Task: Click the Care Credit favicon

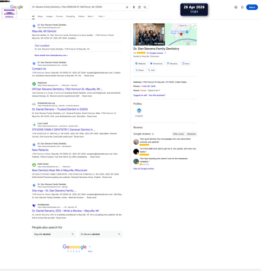Action: tap(34, 125)
